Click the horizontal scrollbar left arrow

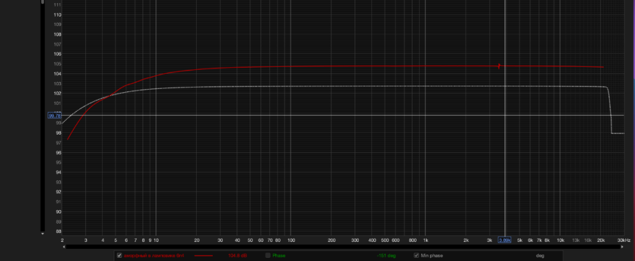64,246
